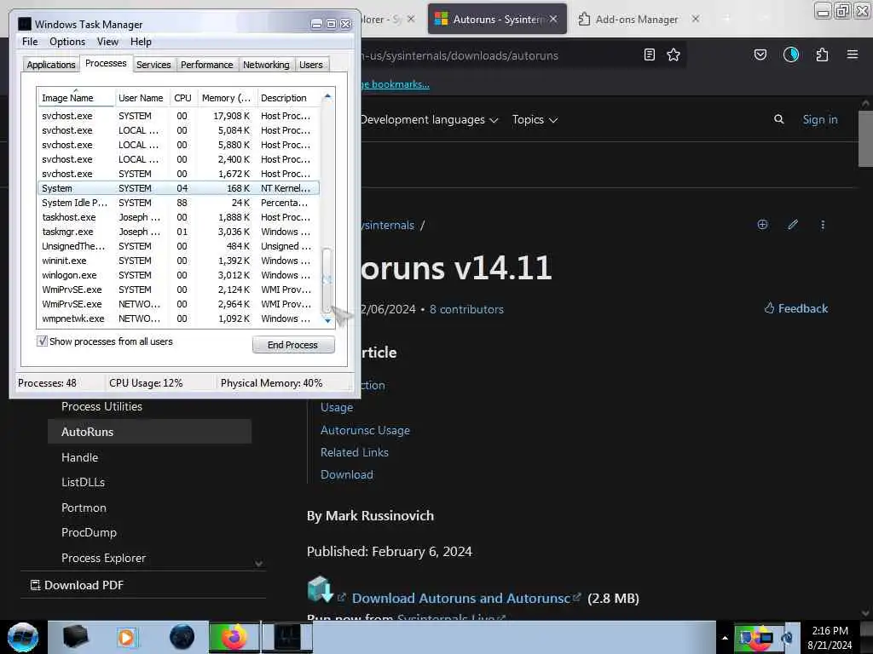The width and height of the screenshot is (873, 654).
Task: Show hidden system tray icons arrow
Action: (725, 638)
